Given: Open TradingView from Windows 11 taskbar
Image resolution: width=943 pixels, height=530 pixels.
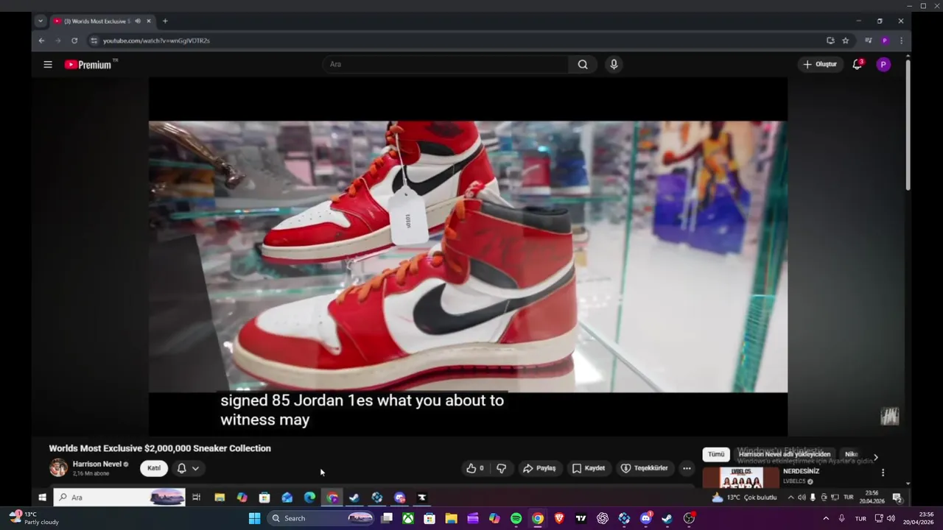Looking at the screenshot, I should 581,518.
